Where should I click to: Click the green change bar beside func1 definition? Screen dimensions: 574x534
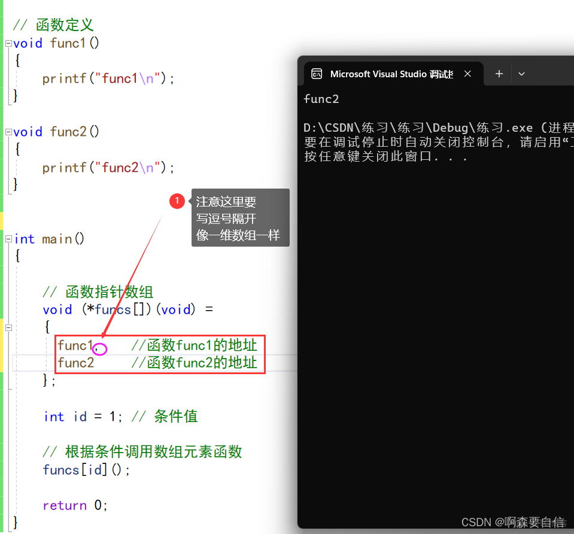(2, 66)
